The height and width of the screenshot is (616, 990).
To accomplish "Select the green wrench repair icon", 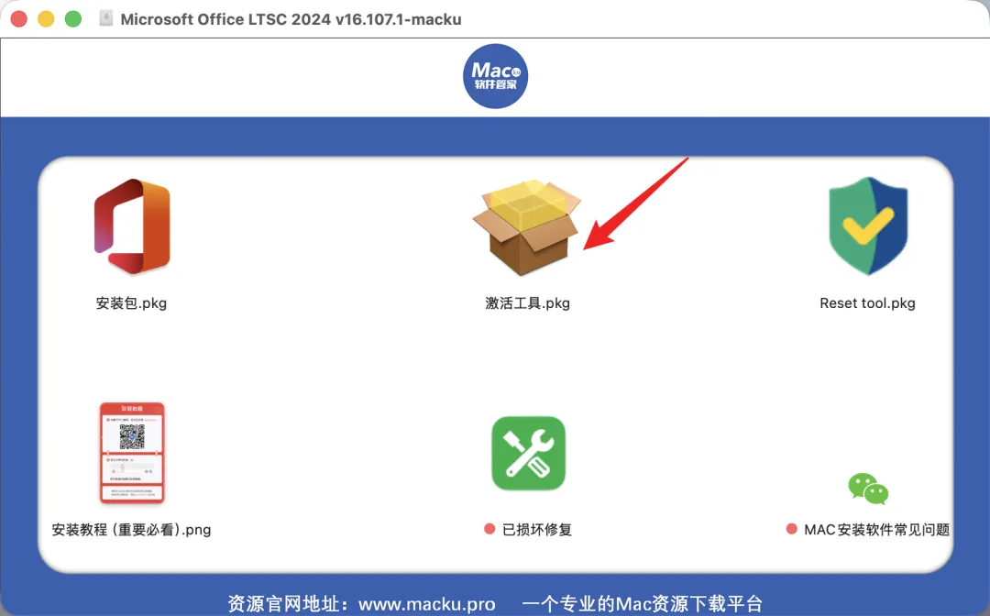I will click(x=529, y=453).
